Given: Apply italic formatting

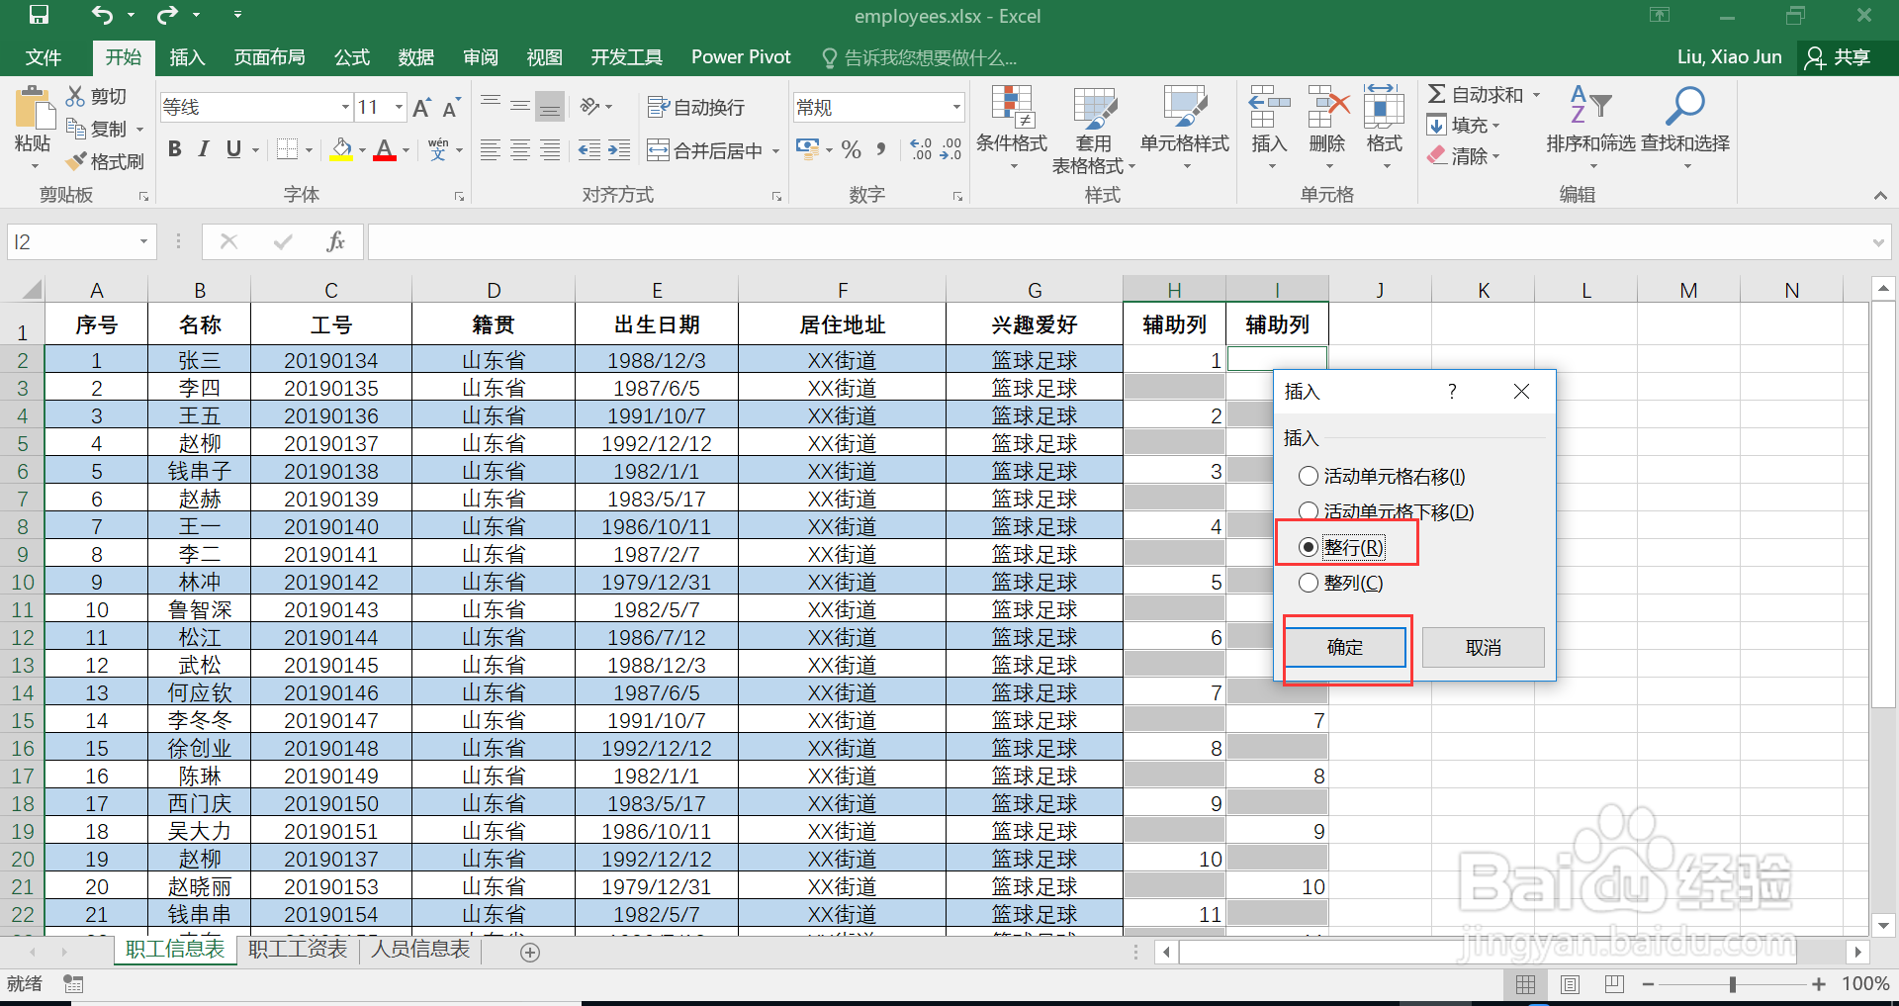Looking at the screenshot, I should click(x=203, y=149).
